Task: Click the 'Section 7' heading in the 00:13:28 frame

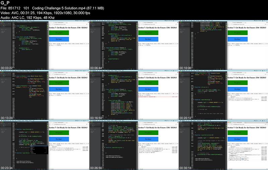Action: coord(68,78)
